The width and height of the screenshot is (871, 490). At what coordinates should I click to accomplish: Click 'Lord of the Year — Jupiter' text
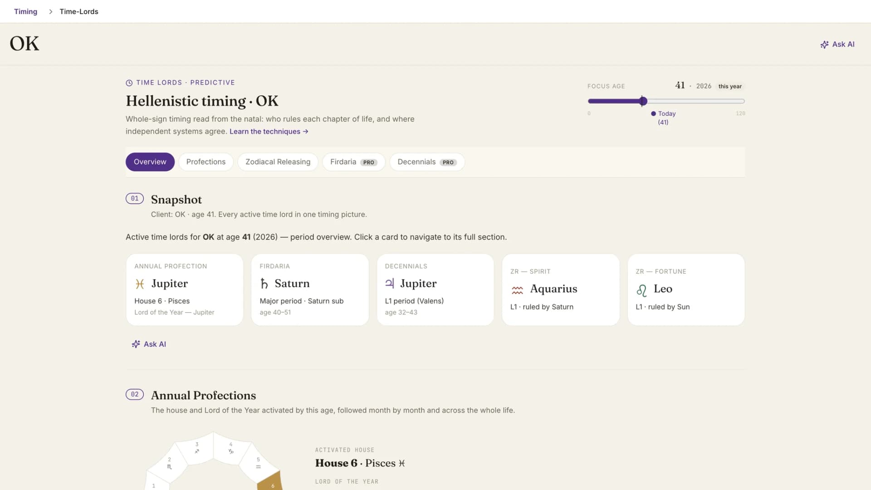pos(174,313)
